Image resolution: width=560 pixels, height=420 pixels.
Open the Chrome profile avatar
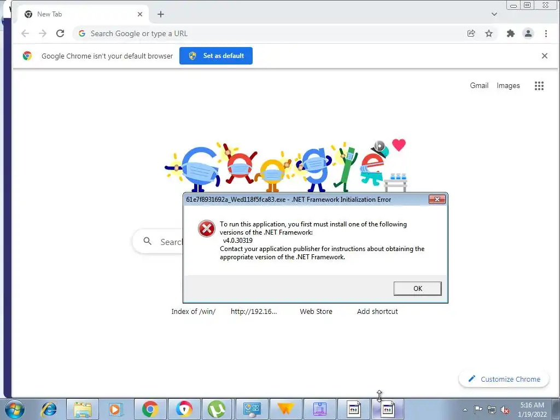pos(528,33)
